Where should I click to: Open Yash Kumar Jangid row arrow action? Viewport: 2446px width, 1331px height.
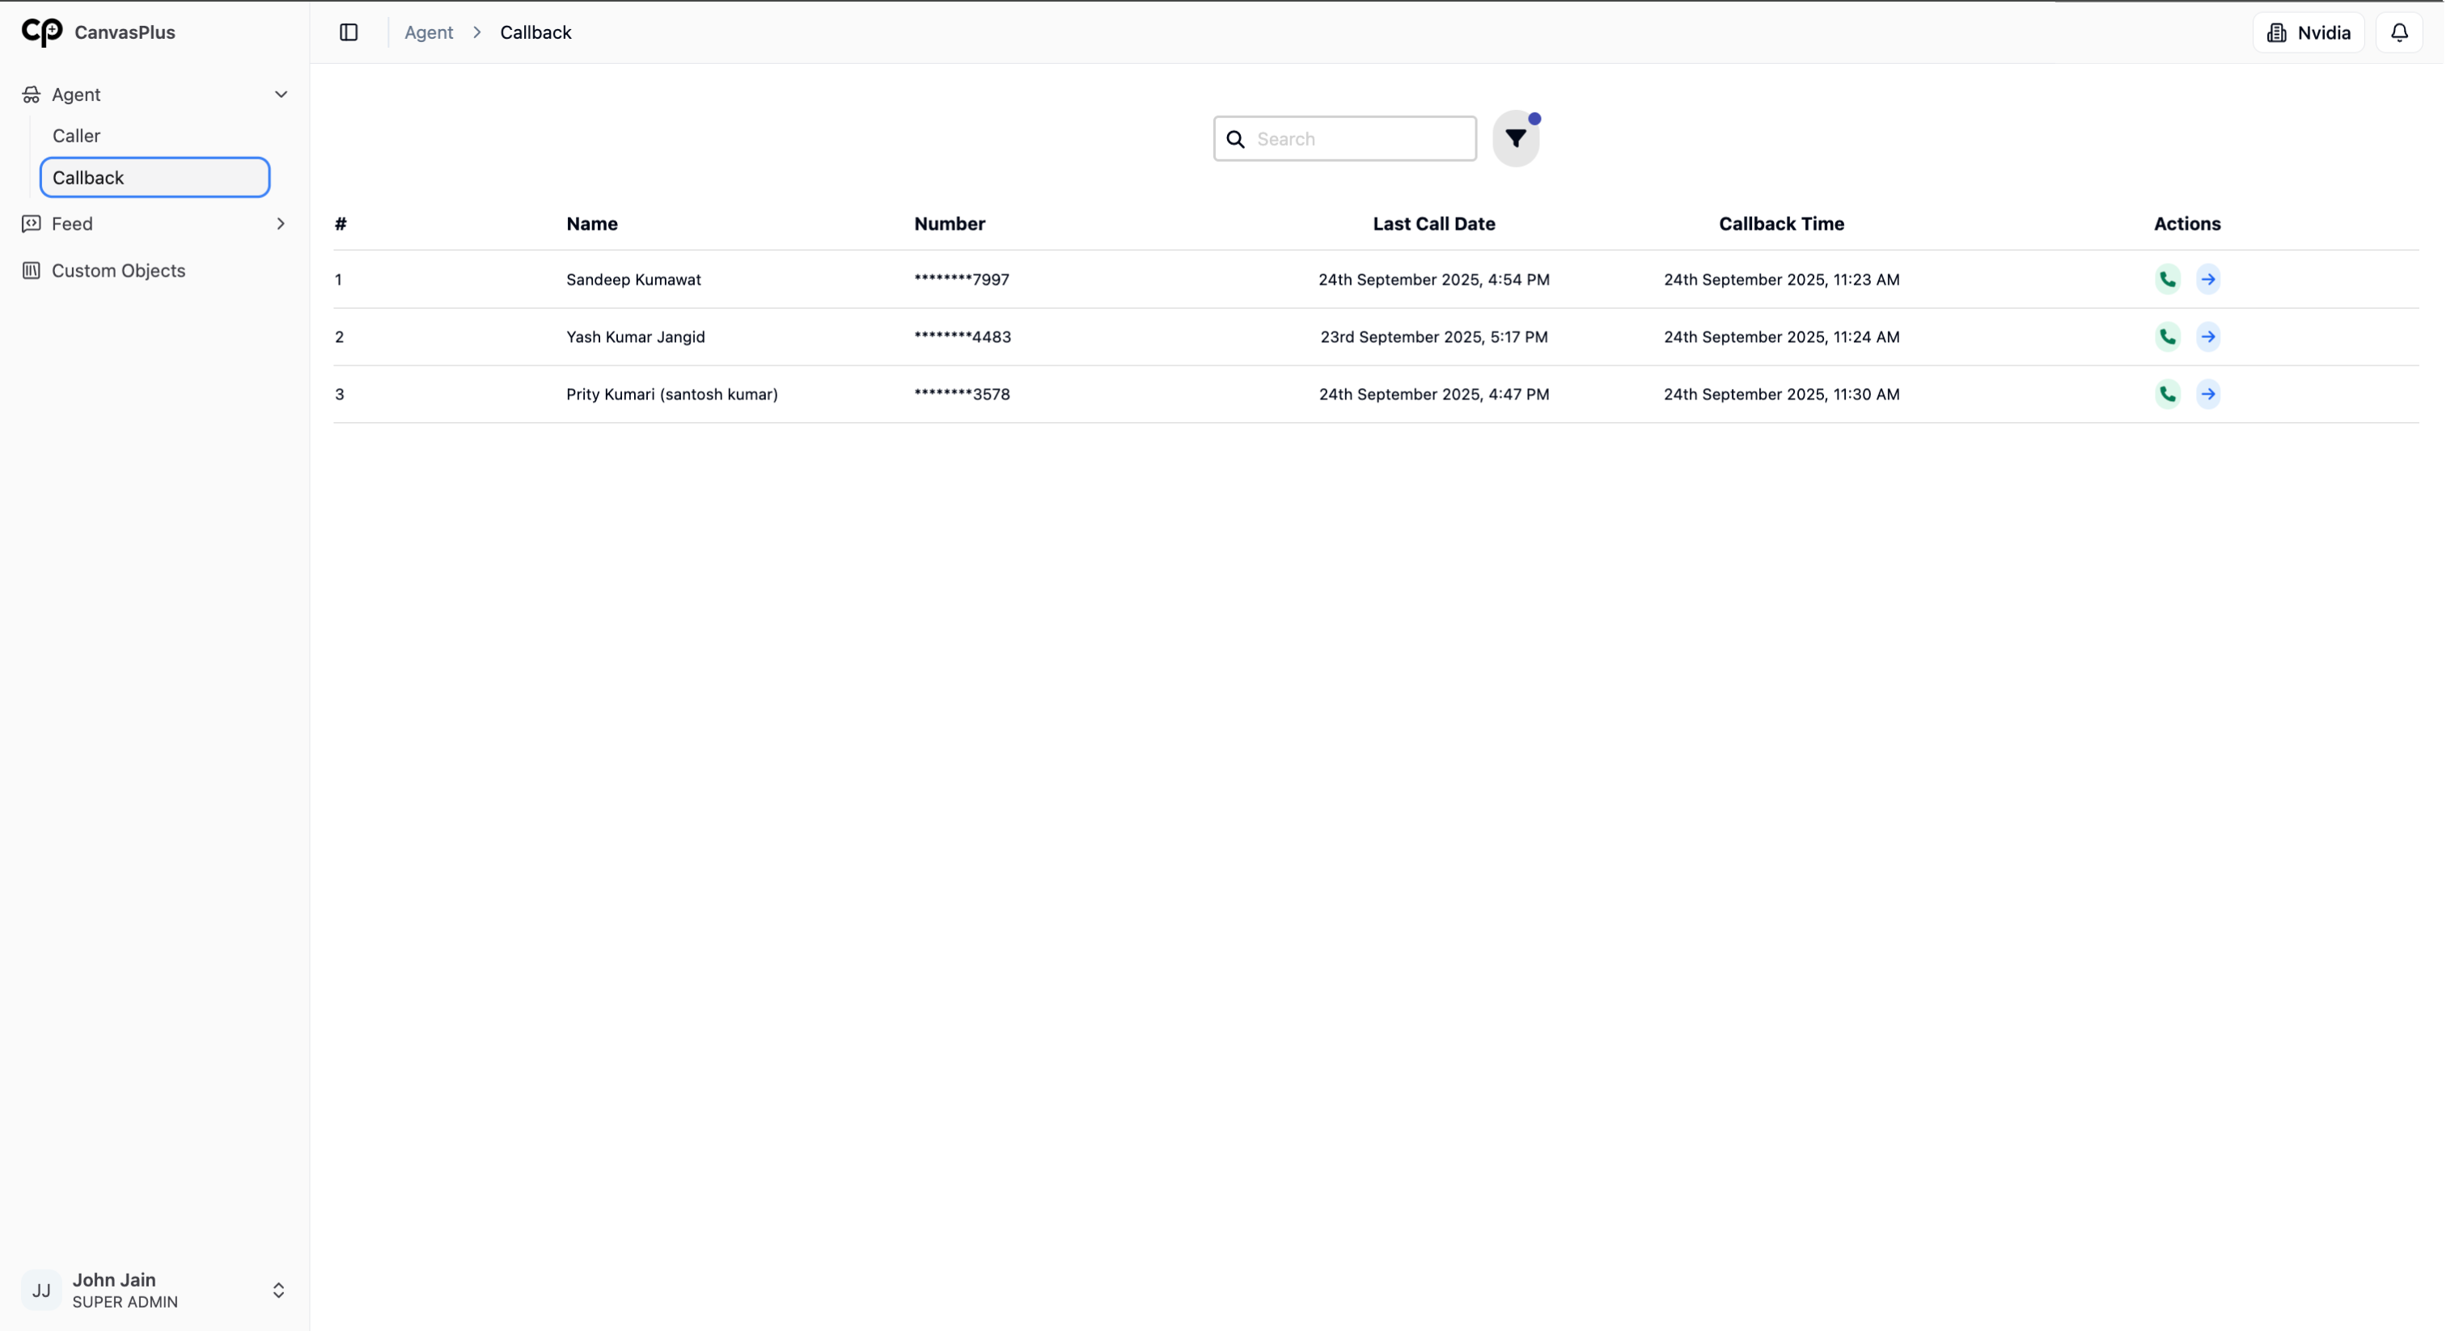[2209, 337]
